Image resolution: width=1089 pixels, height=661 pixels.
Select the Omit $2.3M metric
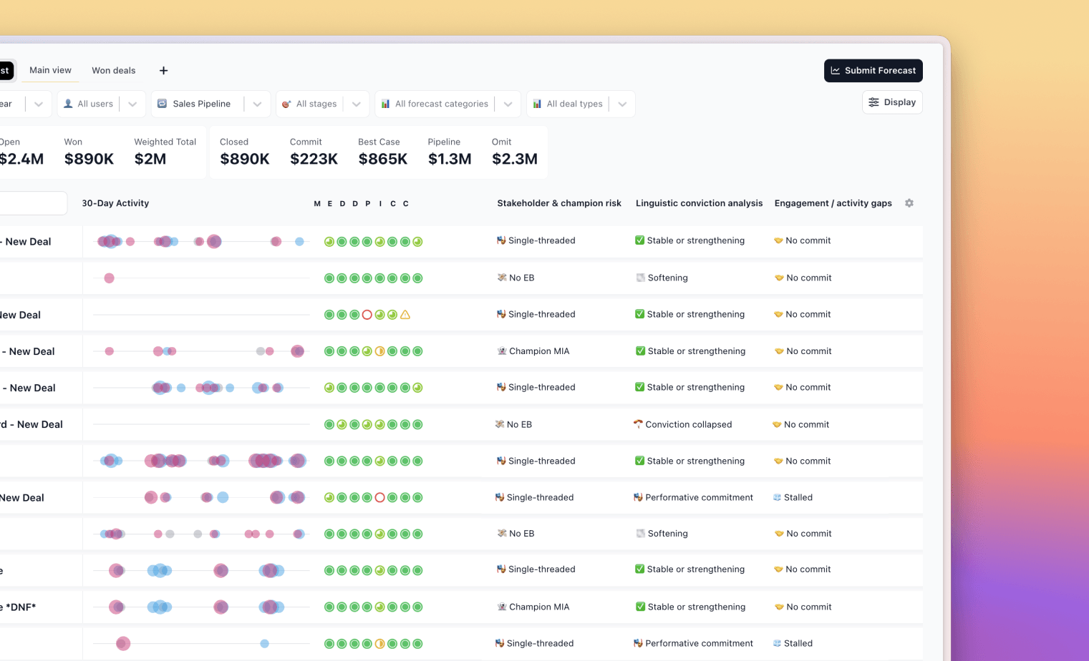pyautogui.click(x=515, y=152)
